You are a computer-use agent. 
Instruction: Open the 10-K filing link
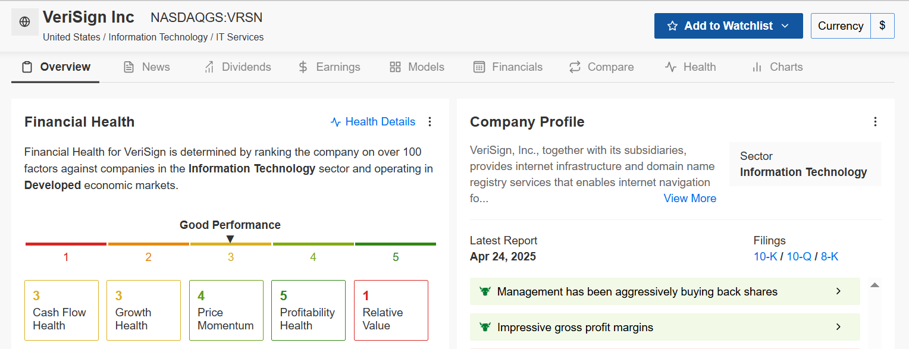coord(766,257)
